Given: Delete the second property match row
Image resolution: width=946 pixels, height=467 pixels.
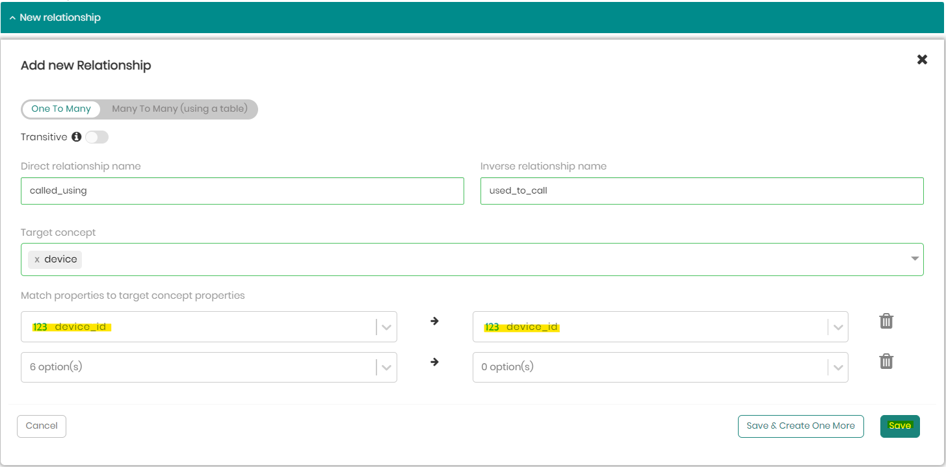Looking at the screenshot, I should [x=886, y=362].
